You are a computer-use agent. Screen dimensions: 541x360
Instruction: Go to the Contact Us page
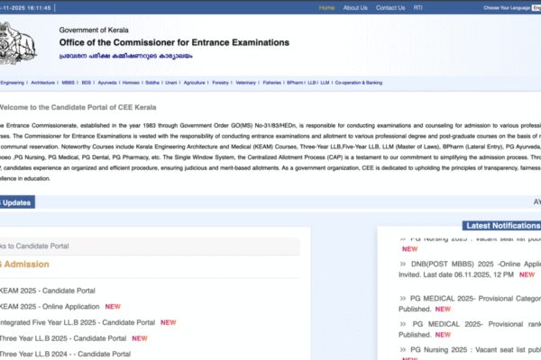[x=390, y=7]
